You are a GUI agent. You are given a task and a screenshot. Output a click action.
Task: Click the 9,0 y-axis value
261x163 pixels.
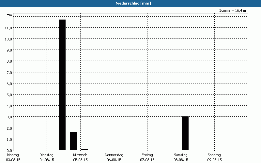[9, 50]
